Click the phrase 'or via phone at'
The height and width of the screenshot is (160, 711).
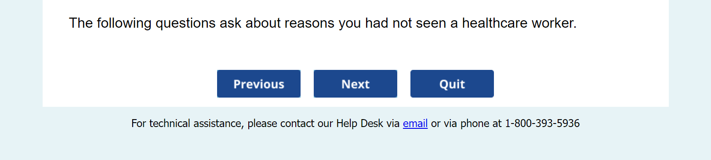coord(466,124)
